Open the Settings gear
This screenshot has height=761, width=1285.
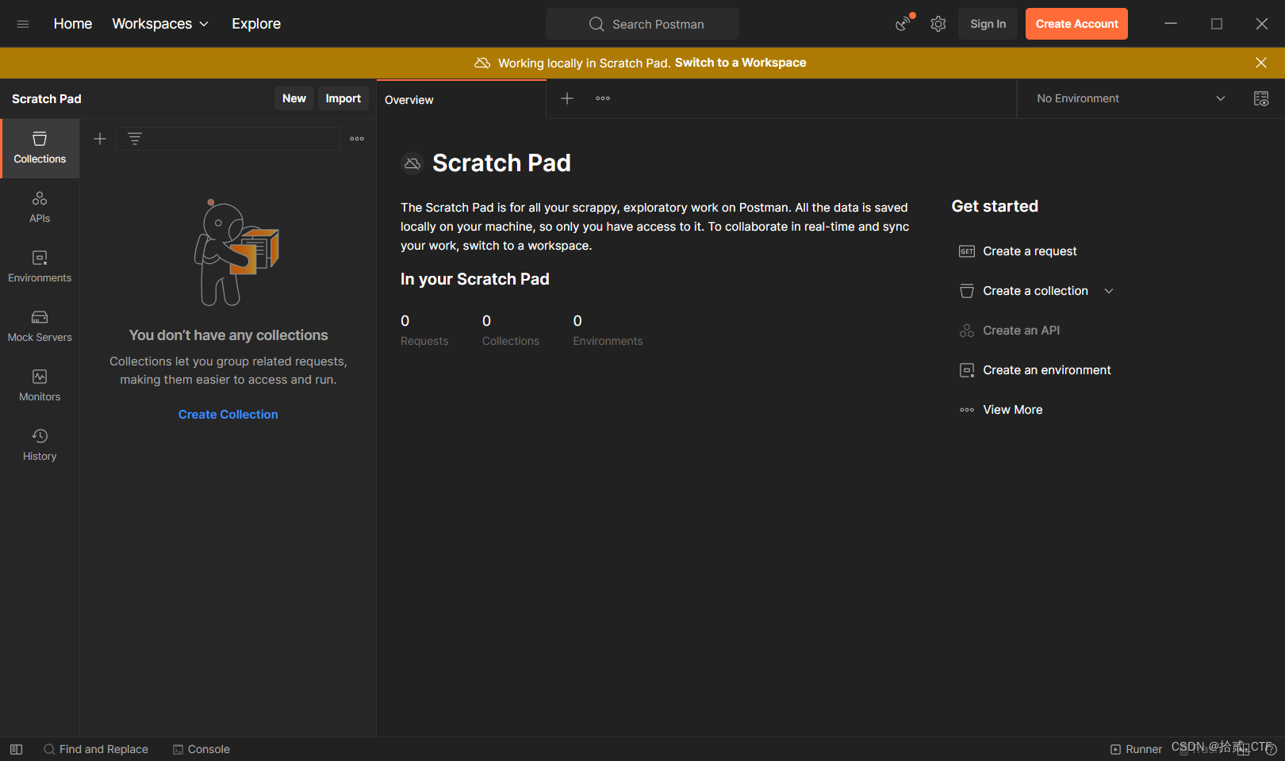[938, 24]
